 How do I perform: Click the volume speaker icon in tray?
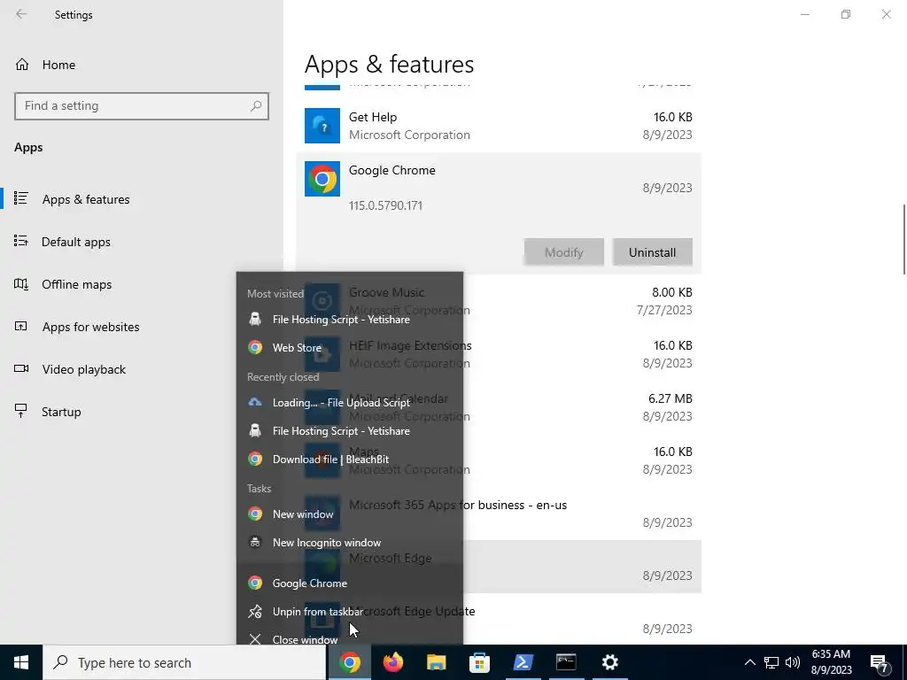click(x=793, y=662)
